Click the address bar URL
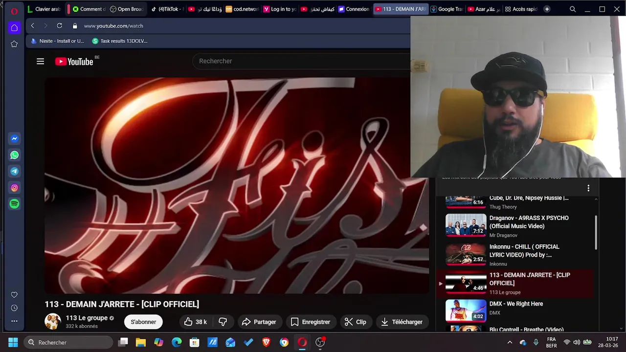Image resolution: width=626 pixels, height=352 pixels. pos(113,26)
